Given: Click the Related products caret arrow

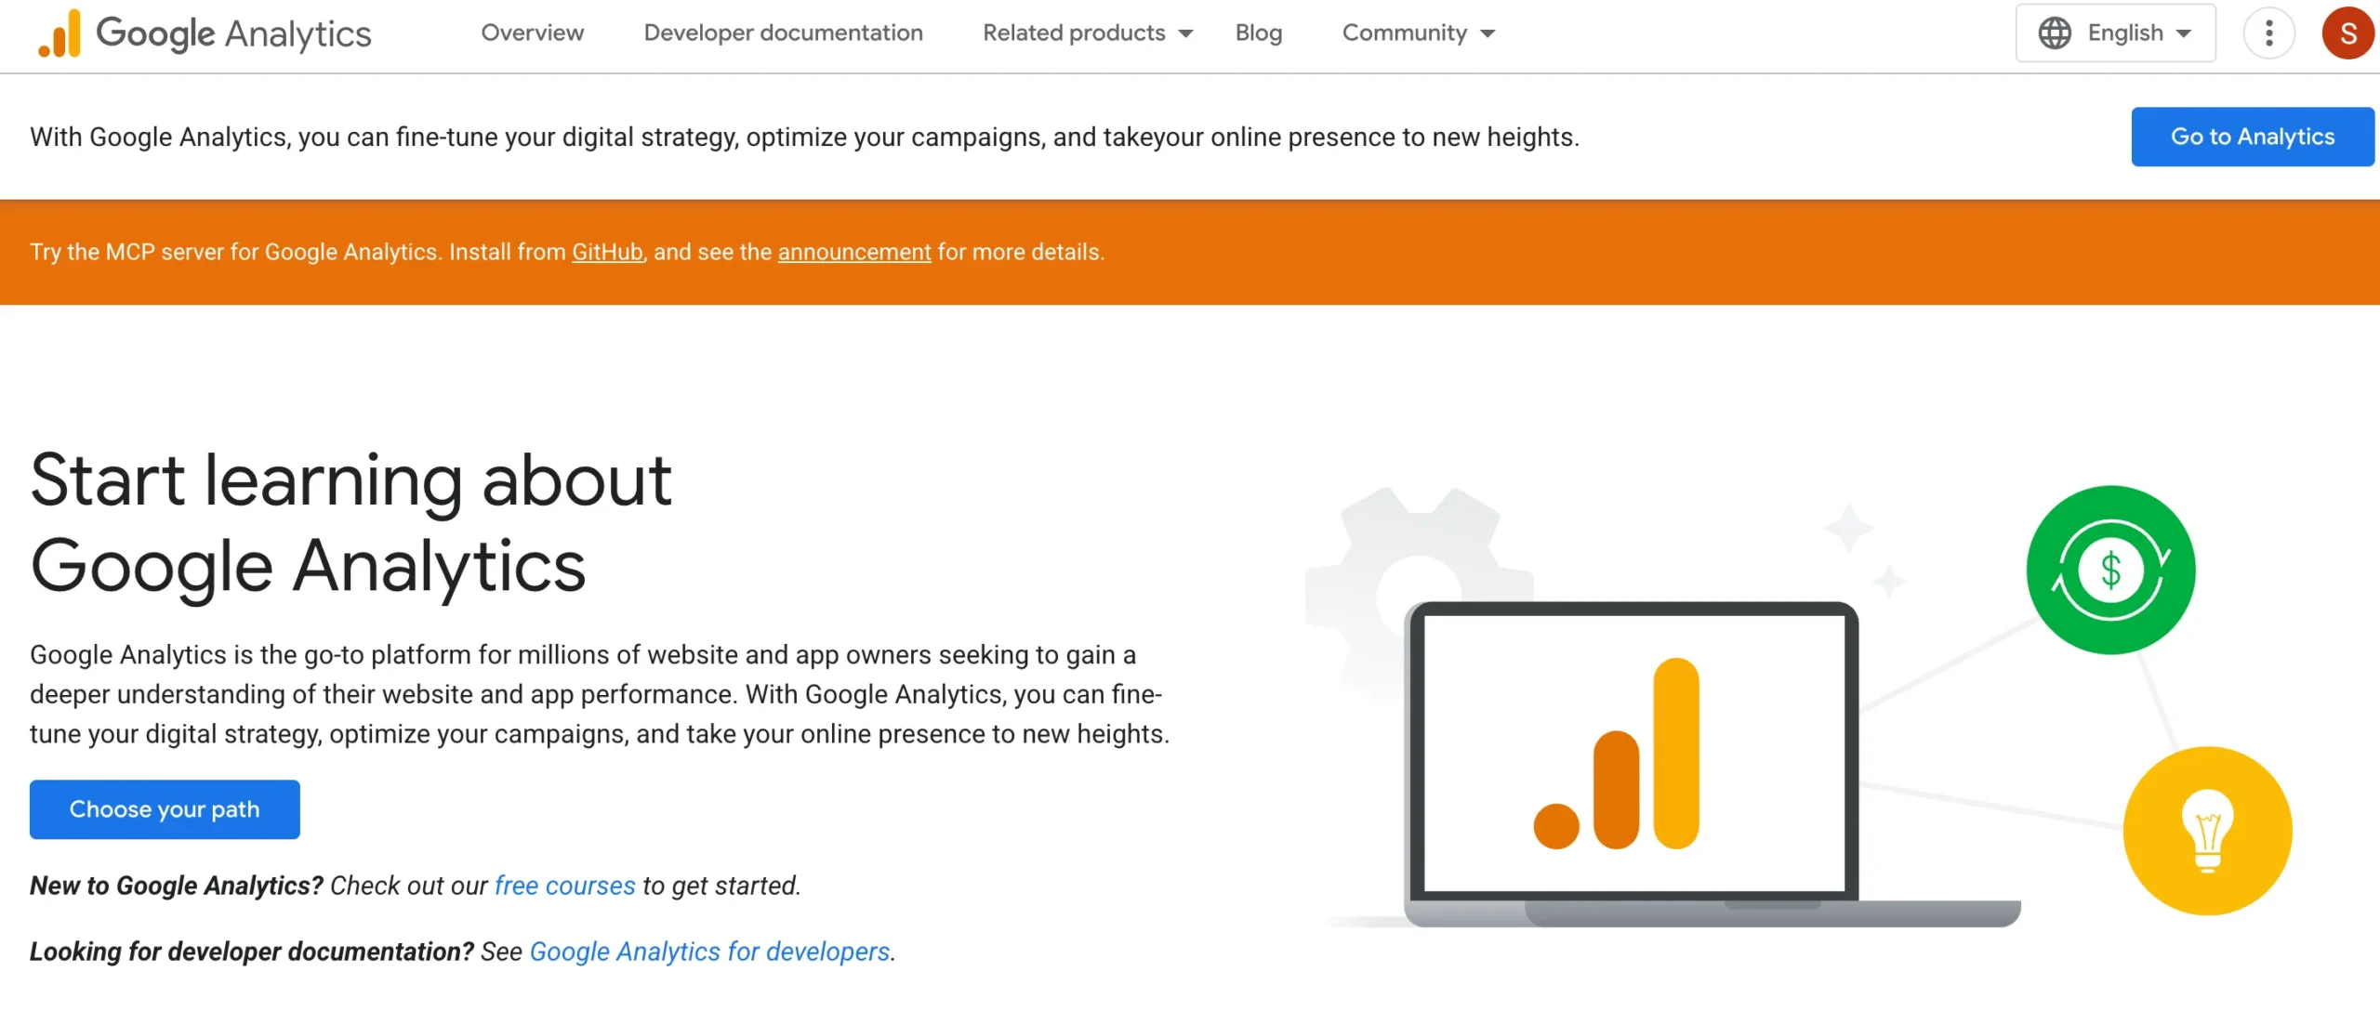Looking at the screenshot, I should click(x=1185, y=33).
